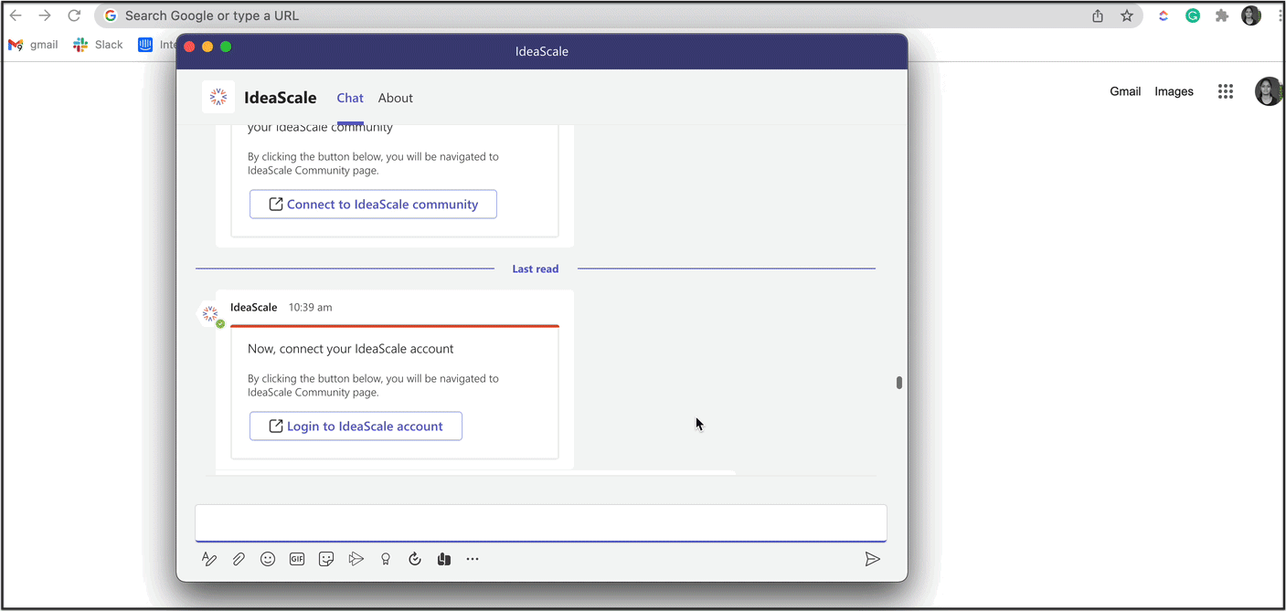Click the chat scrollbar thumb
The width and height of the screenshot is (1286, 611).
899,383
